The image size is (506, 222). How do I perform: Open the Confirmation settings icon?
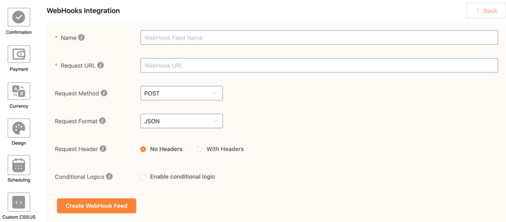19,17
